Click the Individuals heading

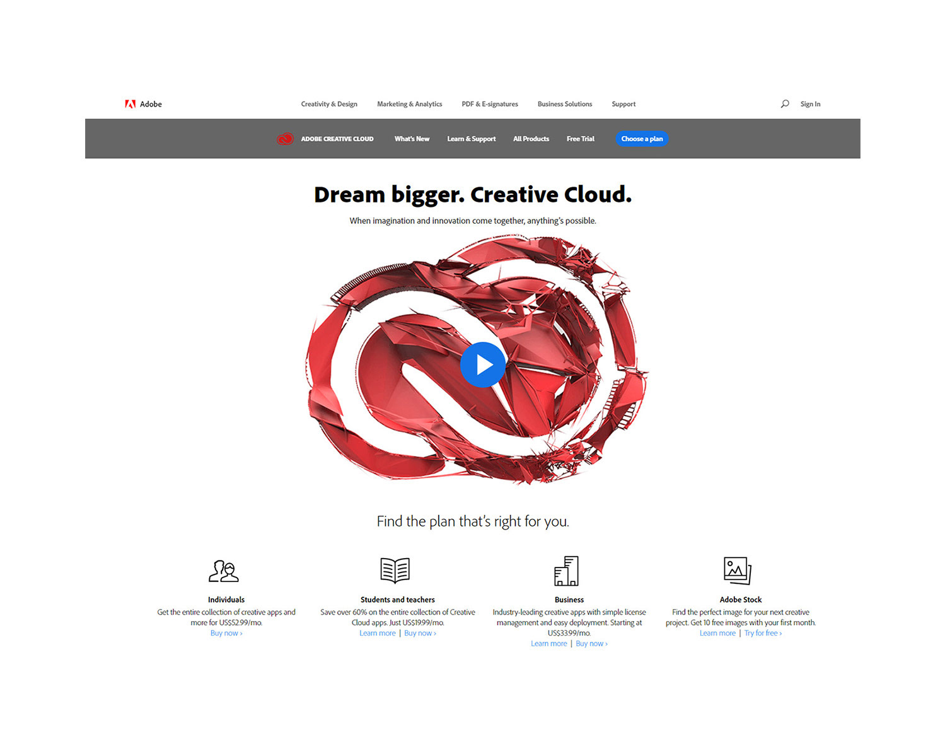(x=226, y=600)
